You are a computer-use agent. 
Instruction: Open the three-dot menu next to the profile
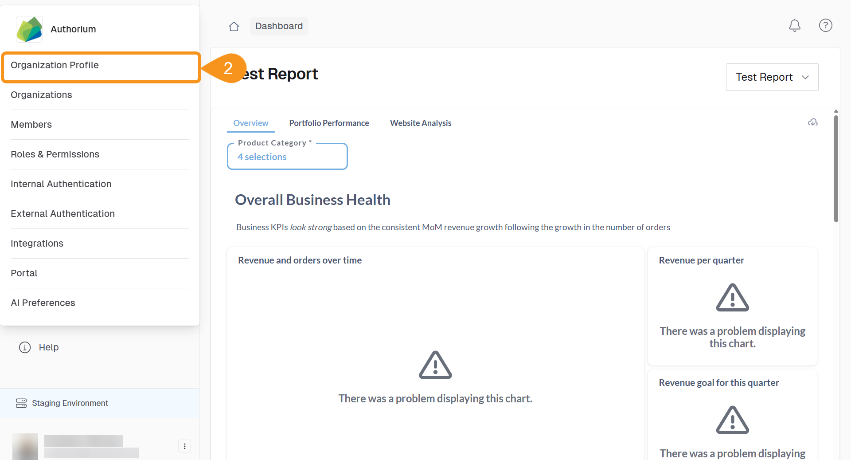coord(184,446)
